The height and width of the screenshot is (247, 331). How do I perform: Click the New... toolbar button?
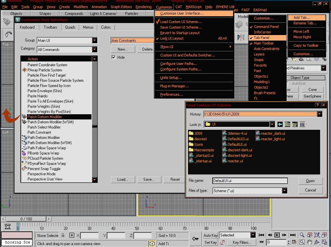pyautogui.click(x=123, y=49)
